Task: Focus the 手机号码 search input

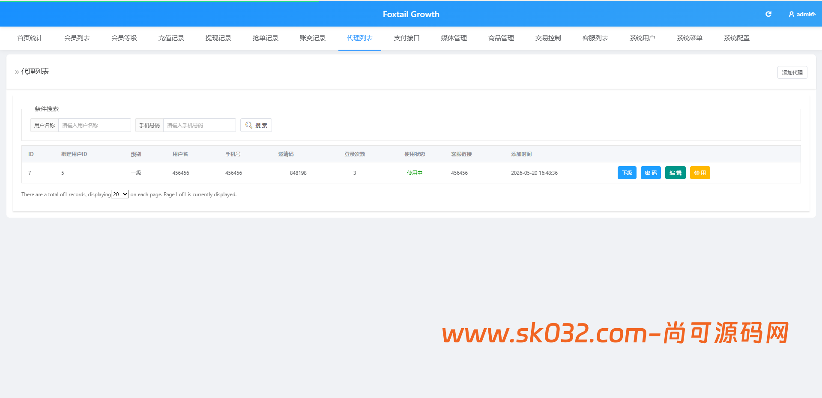Action: point(200,125)
